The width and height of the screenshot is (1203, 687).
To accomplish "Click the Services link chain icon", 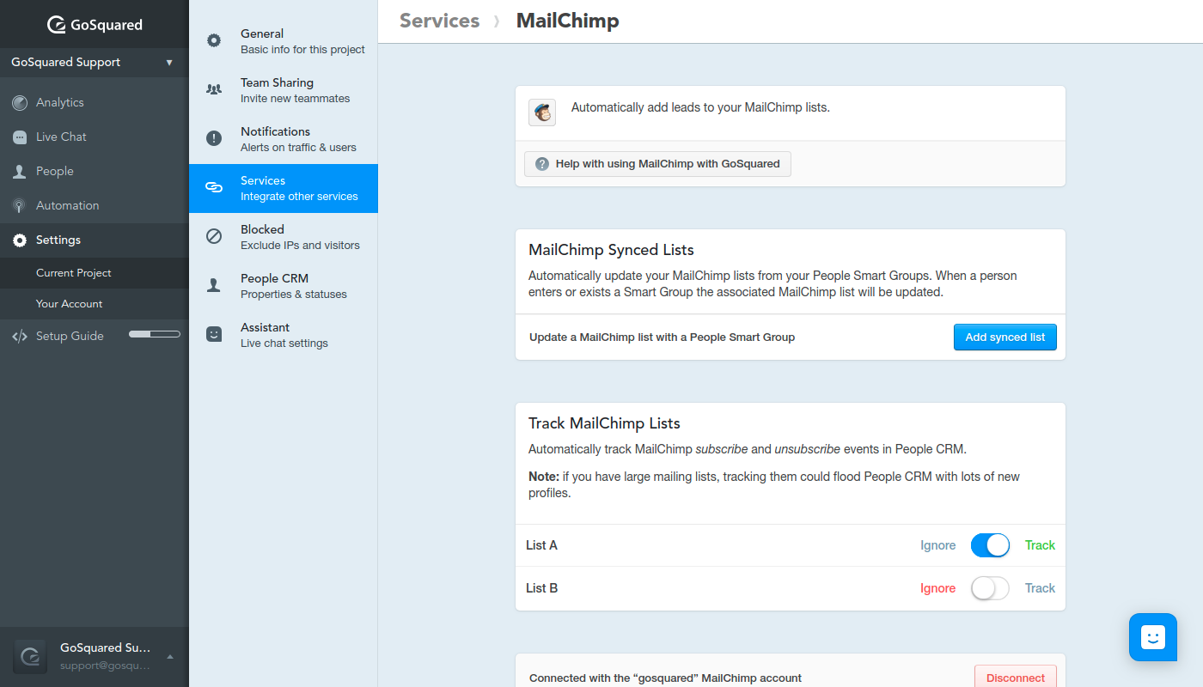I will [x=214, y=187].
